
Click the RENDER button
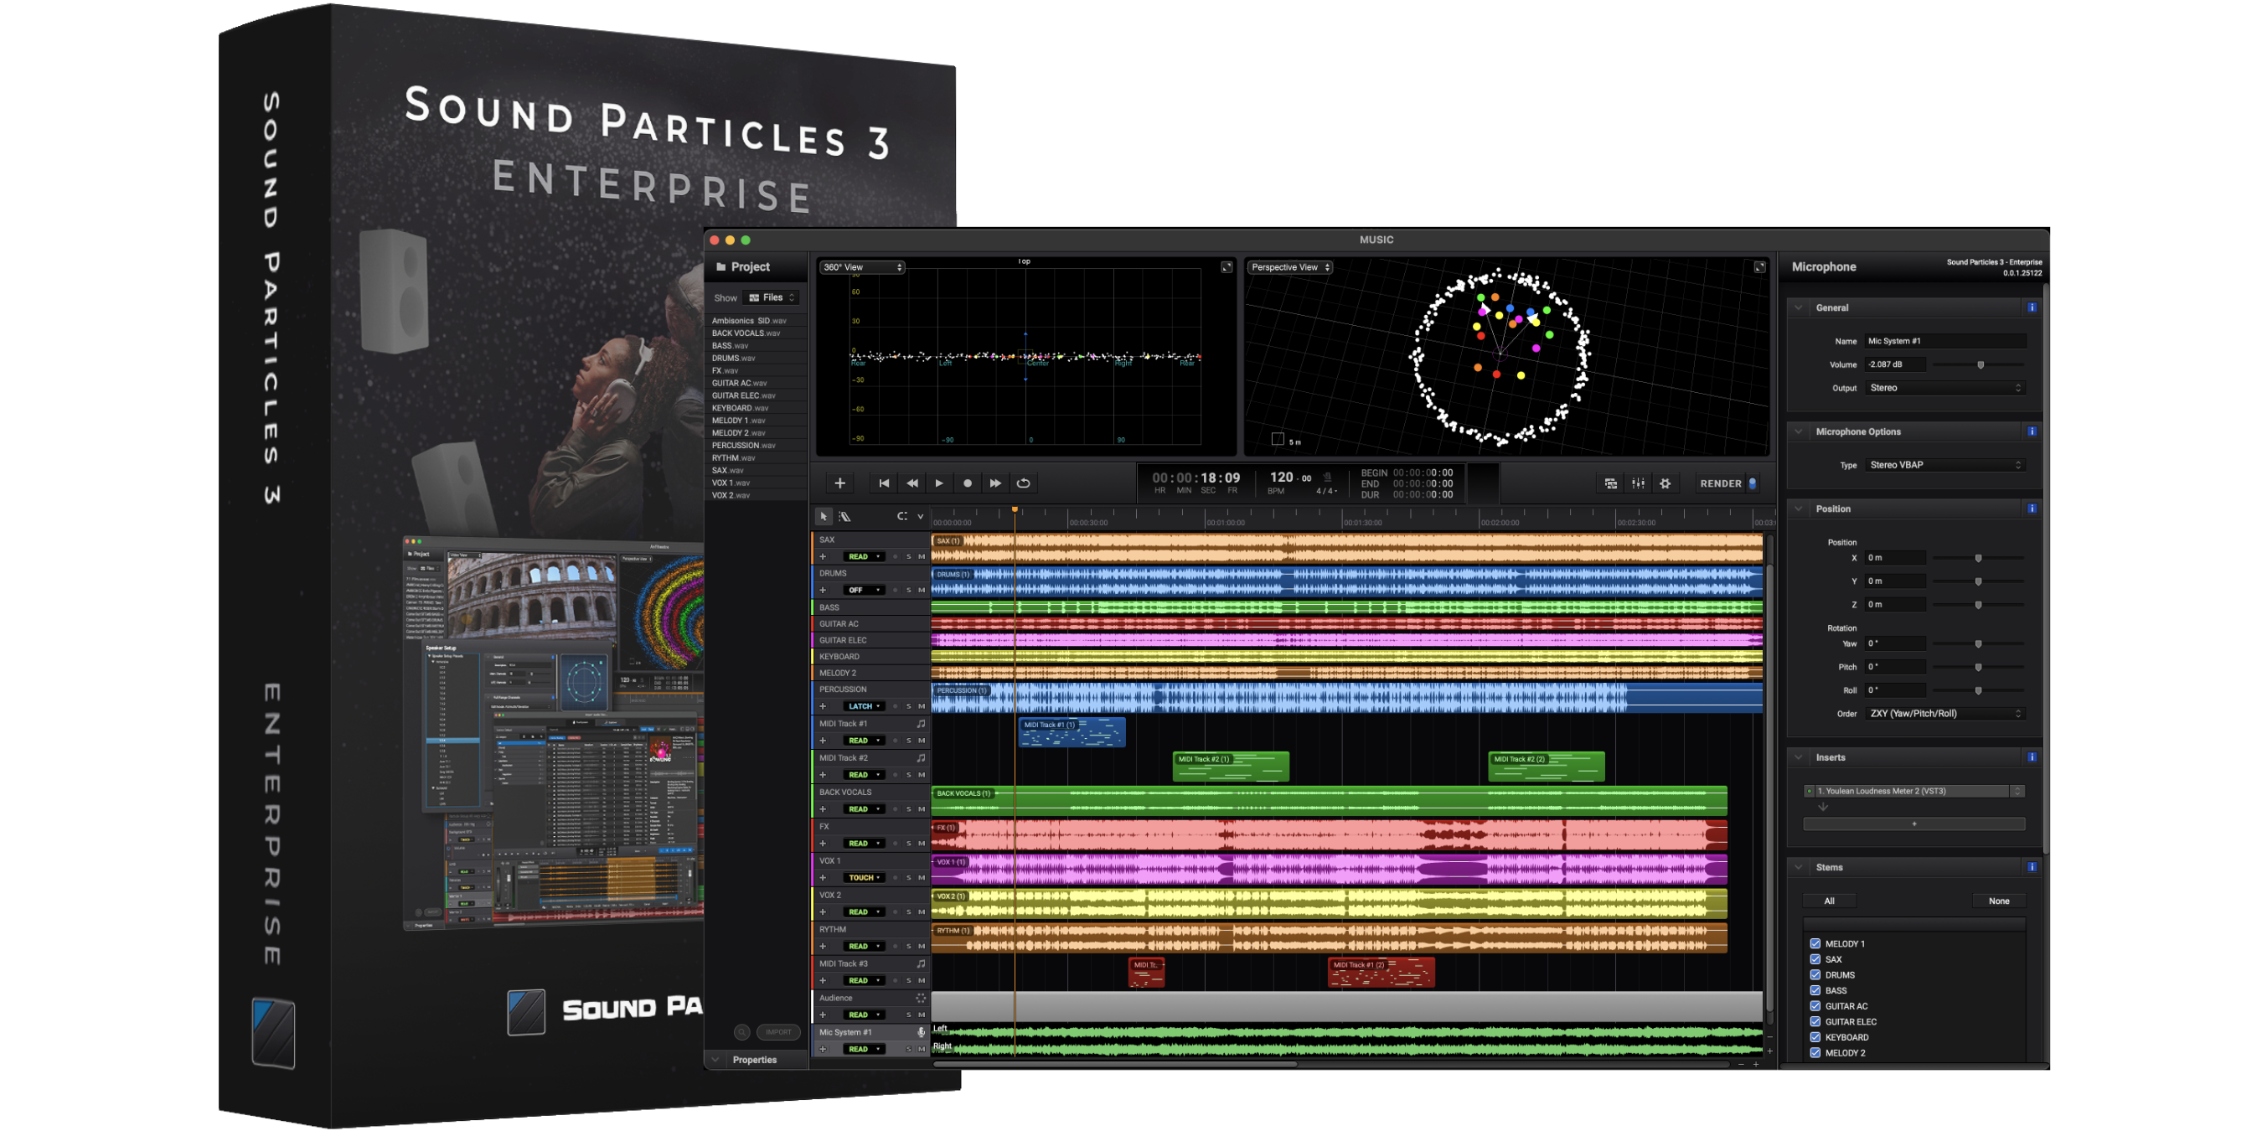pos(1721,483)
